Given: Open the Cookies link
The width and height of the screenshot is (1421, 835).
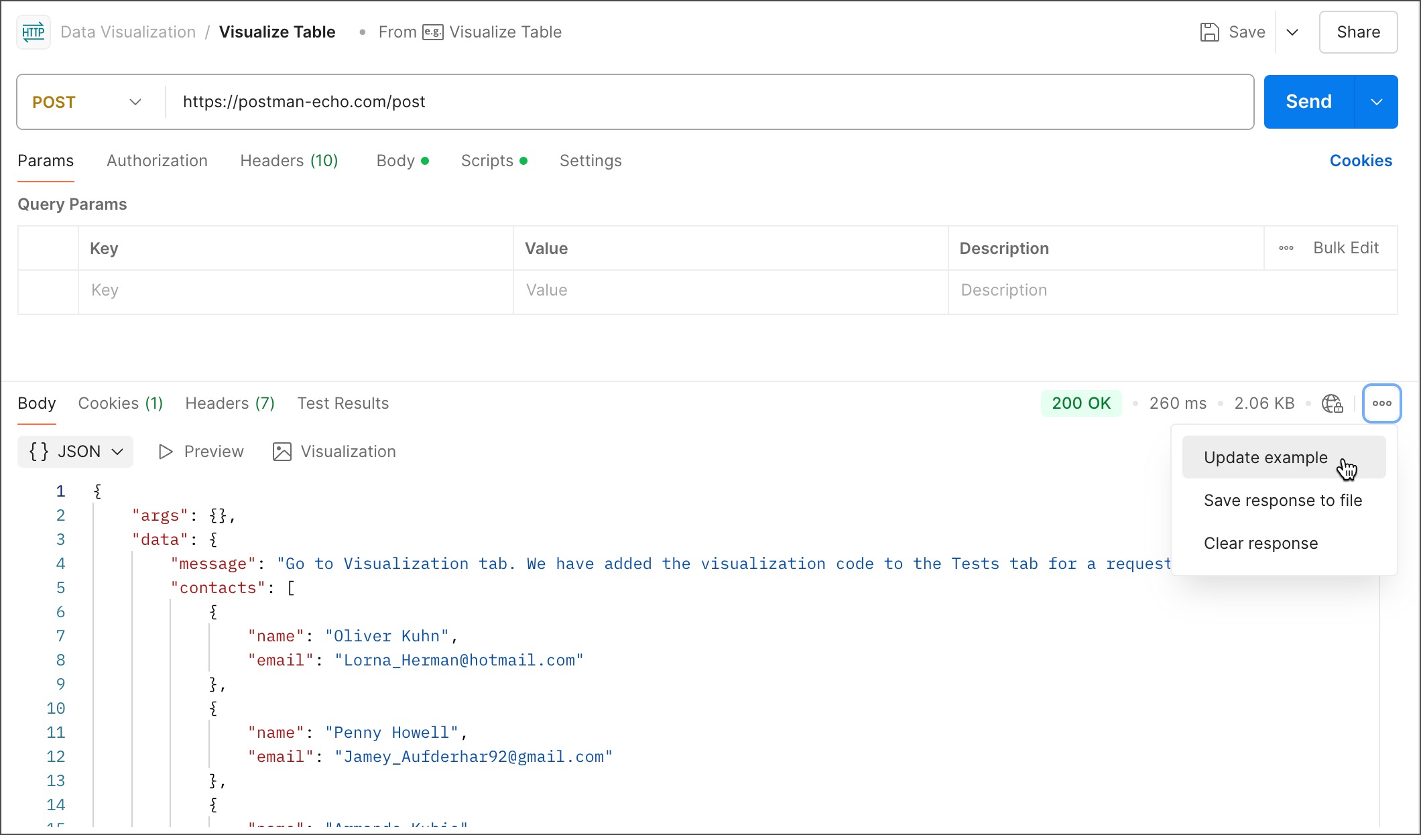Looking at the screenshot, I should [x=1361, y=161].
